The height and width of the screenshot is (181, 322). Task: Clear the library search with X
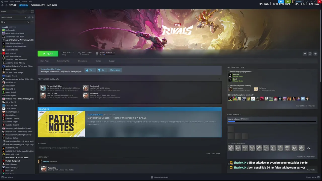[x=28, y=22]
